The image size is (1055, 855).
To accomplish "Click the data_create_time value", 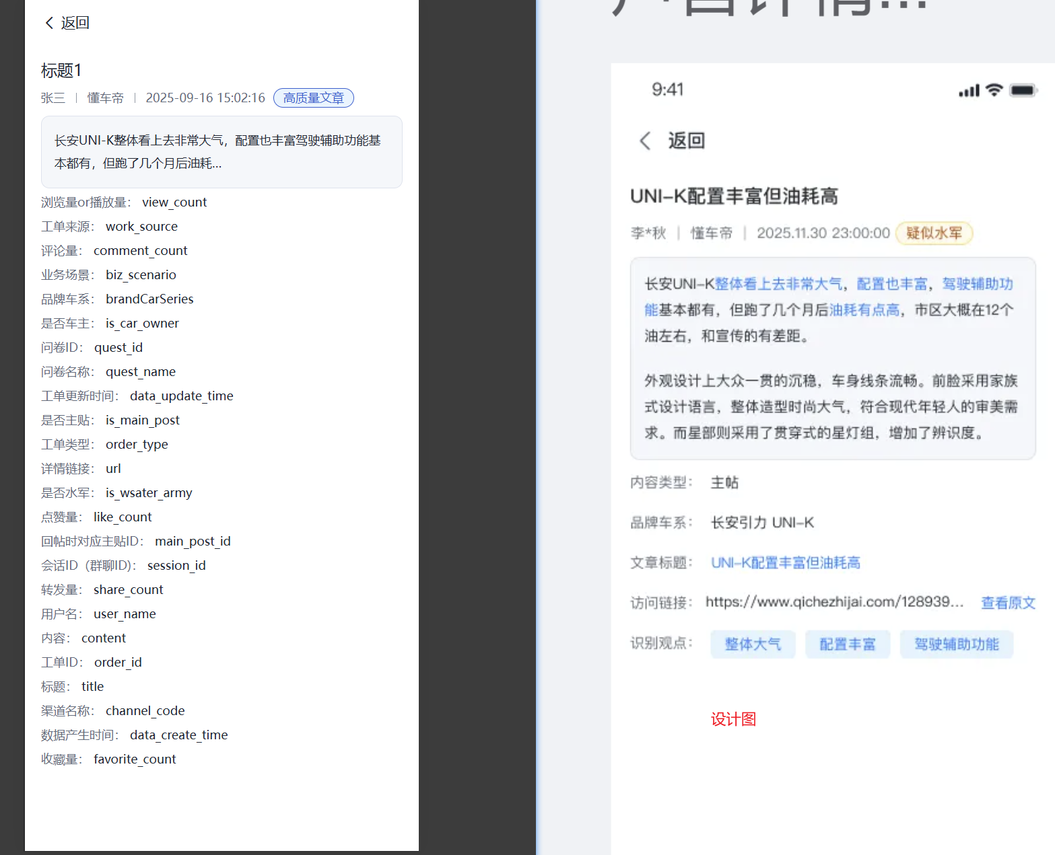I will [179, 735].
